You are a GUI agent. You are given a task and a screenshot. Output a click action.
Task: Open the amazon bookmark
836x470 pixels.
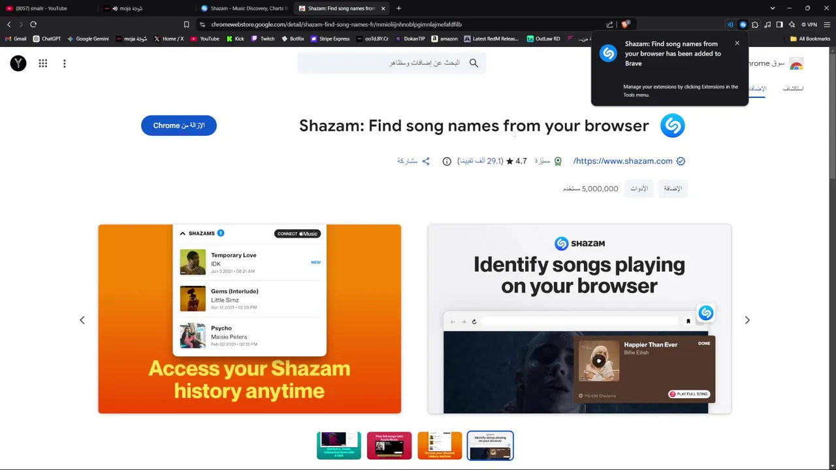pyautogui.click(x=444, y=39)
